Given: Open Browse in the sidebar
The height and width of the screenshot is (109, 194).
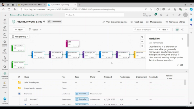Looking at the screenshot, I should [5, 35].
